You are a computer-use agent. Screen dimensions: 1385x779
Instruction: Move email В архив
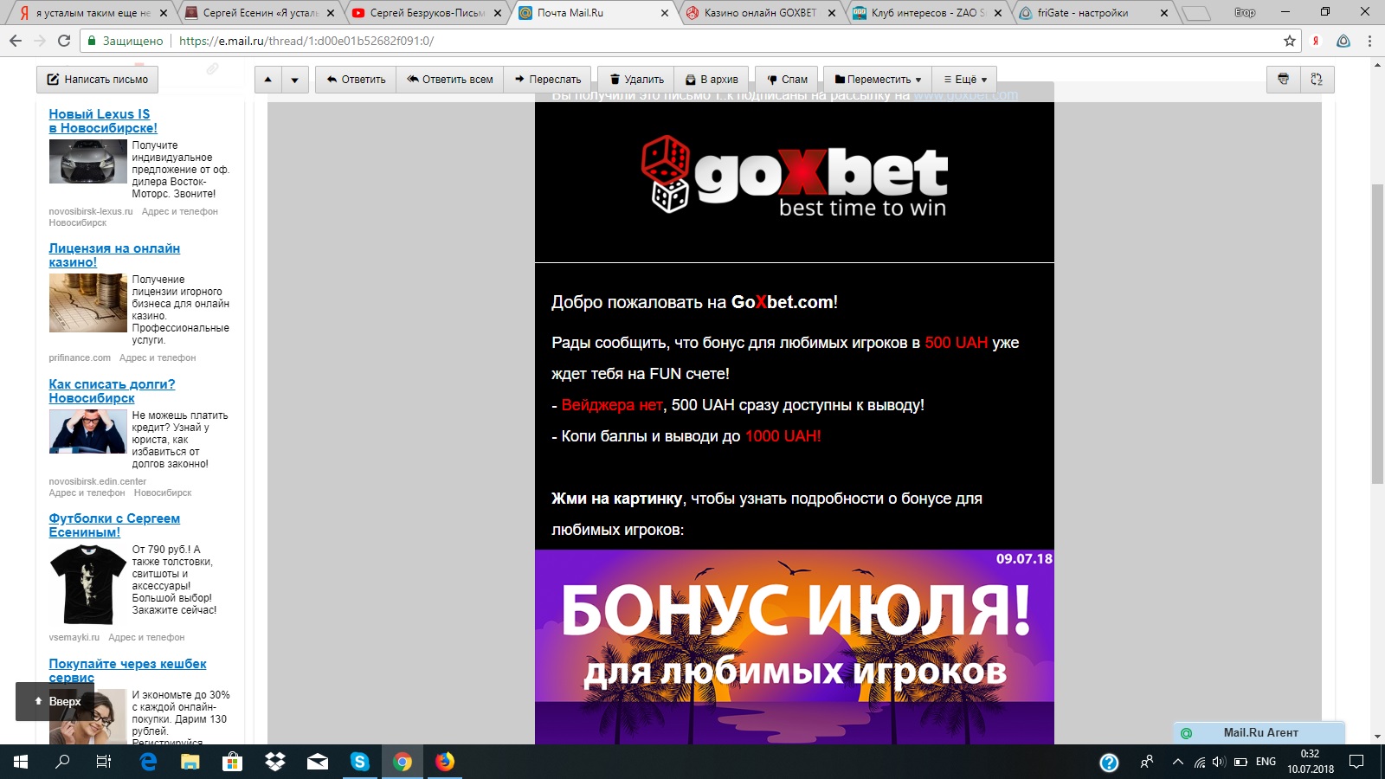[712, 79]
